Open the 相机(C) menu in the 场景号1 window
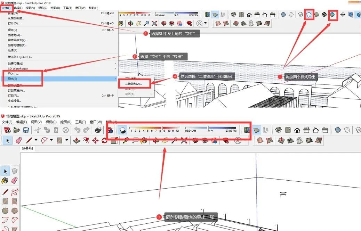The width and height of the screenshot is (361, 231). click(51, 122)
